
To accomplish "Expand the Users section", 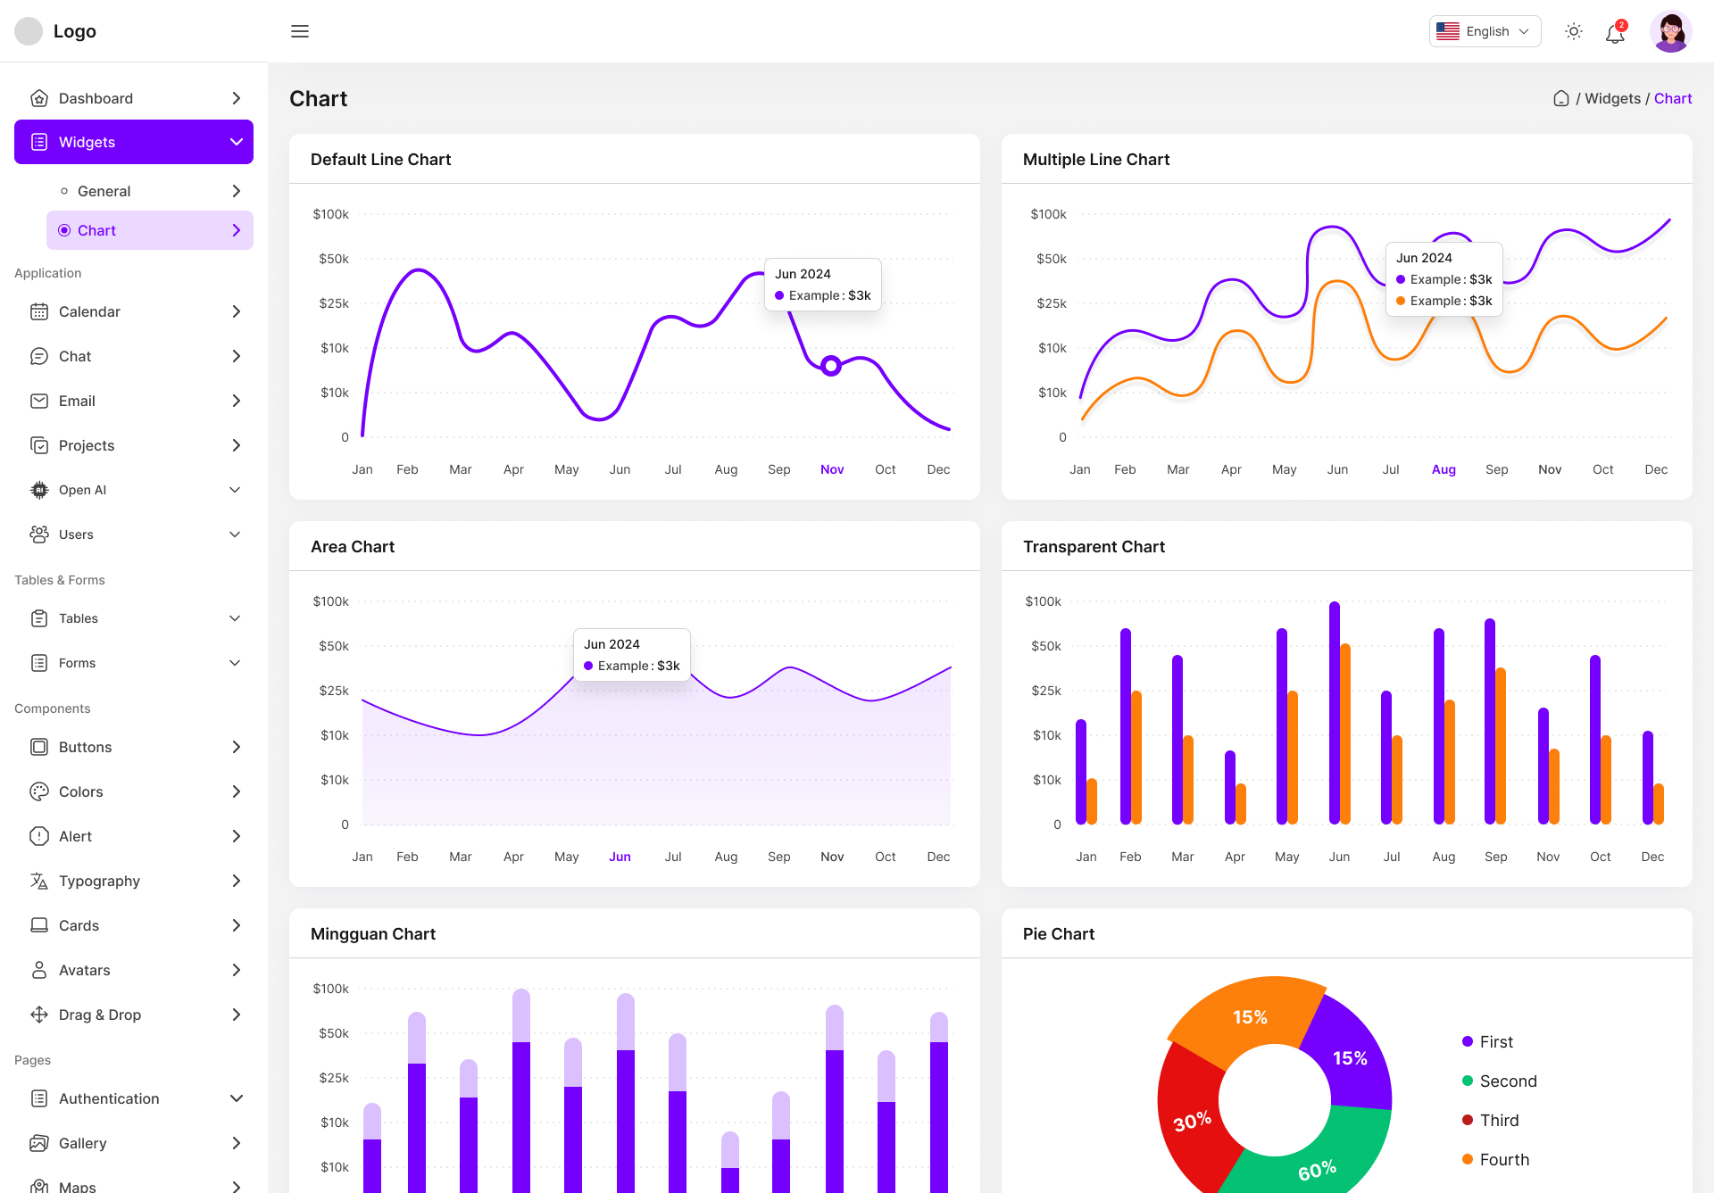I will point(234,534).
